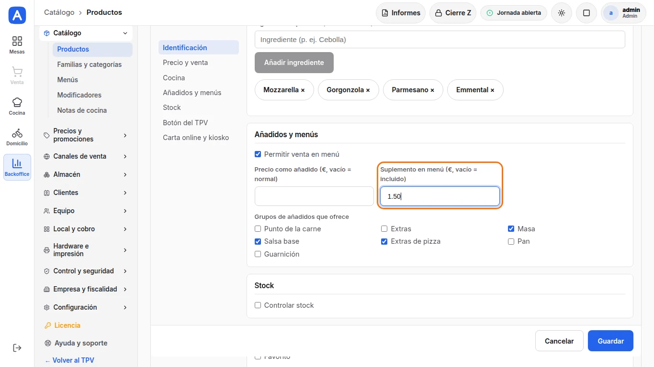Screen dimensions: 654x367
Task: Check the Guarnición group
Action: tap(258, 254)
